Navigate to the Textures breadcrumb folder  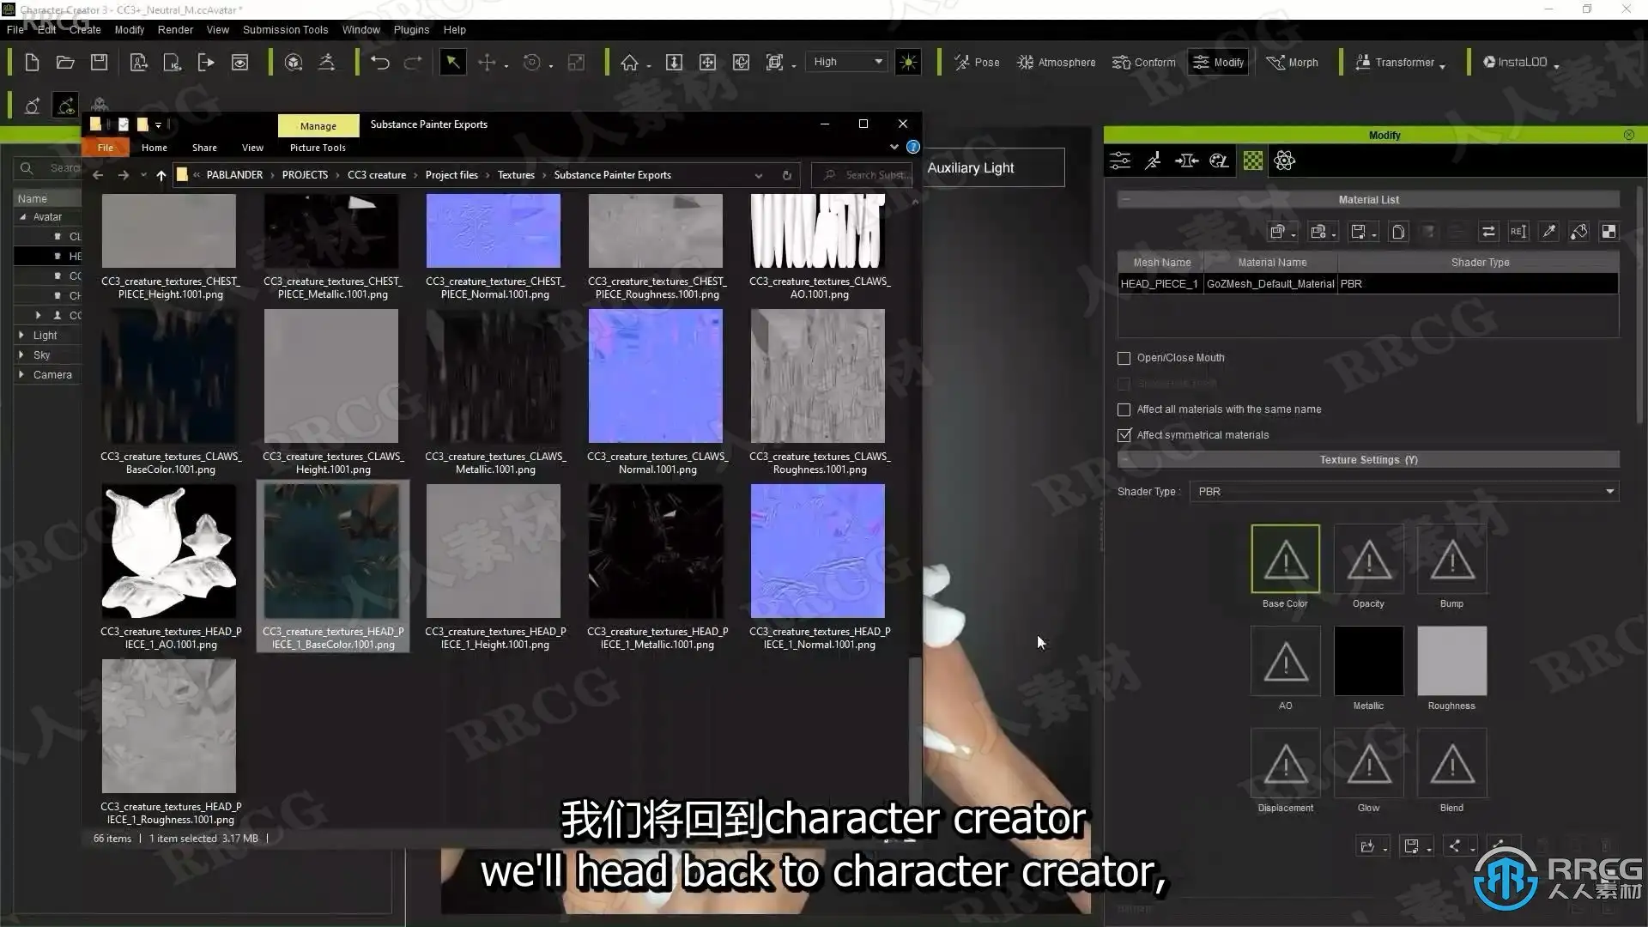pyautogui.click(x=516, y=175)
